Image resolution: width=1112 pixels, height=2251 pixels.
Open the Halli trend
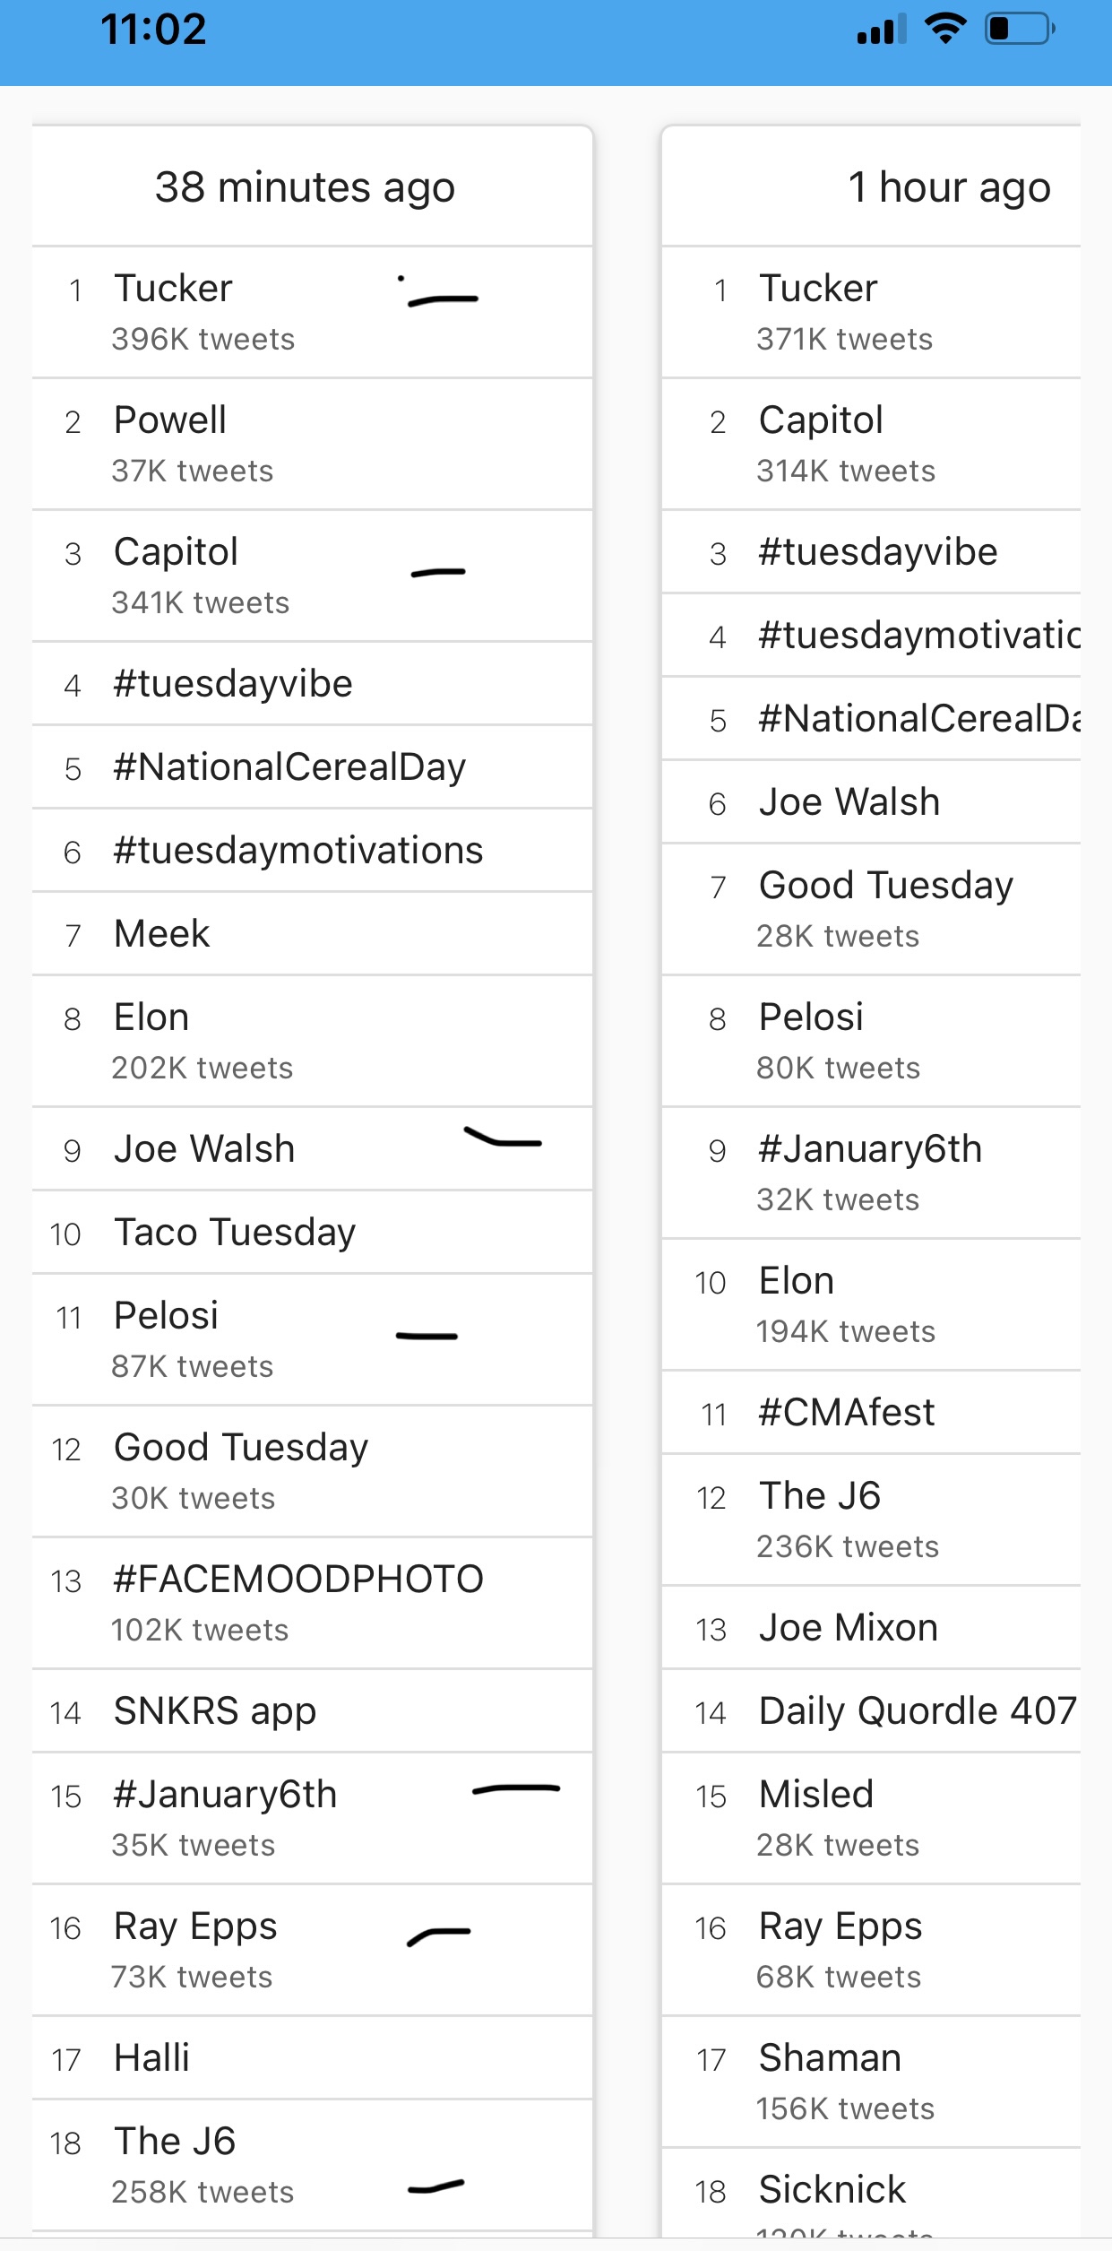(x=312, y=2057)
